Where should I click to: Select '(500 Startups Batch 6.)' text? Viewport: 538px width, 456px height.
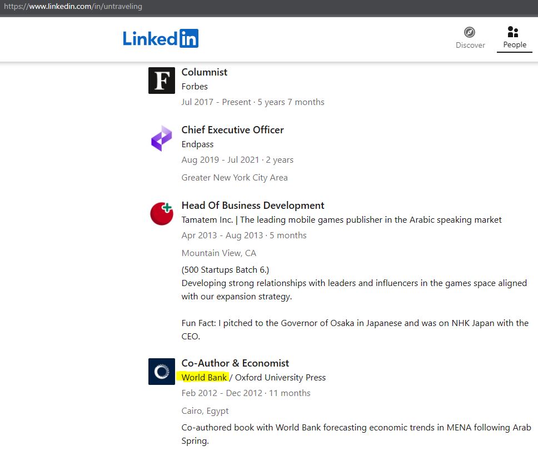[x=225, y=270]
